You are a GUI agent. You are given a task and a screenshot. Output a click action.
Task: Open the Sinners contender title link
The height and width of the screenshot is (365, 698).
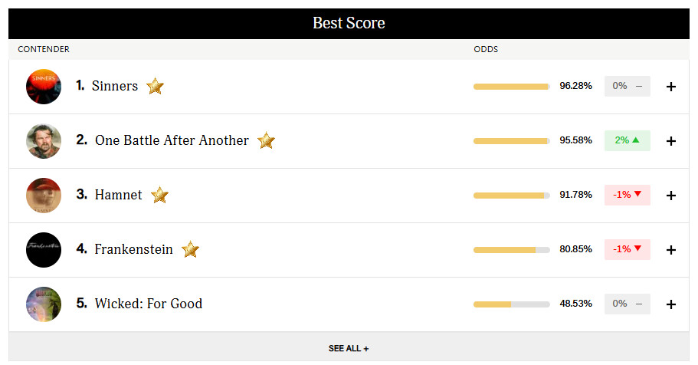tap(115, 86)
